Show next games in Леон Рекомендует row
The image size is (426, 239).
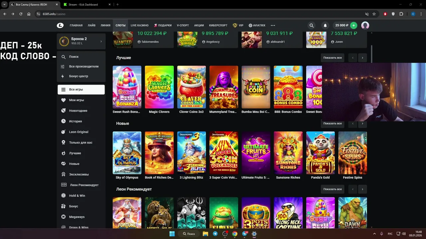[362, 189]
